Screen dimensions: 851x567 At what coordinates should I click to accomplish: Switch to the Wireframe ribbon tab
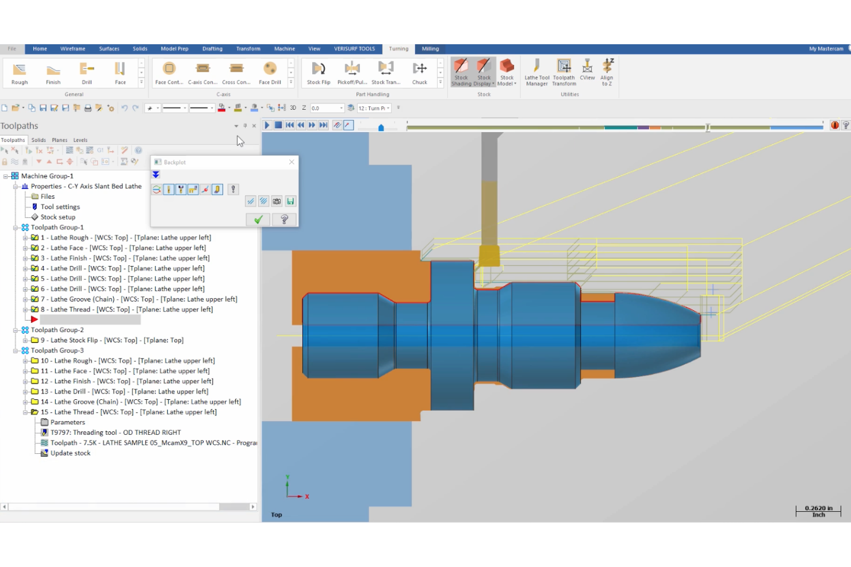pos(73,49)
